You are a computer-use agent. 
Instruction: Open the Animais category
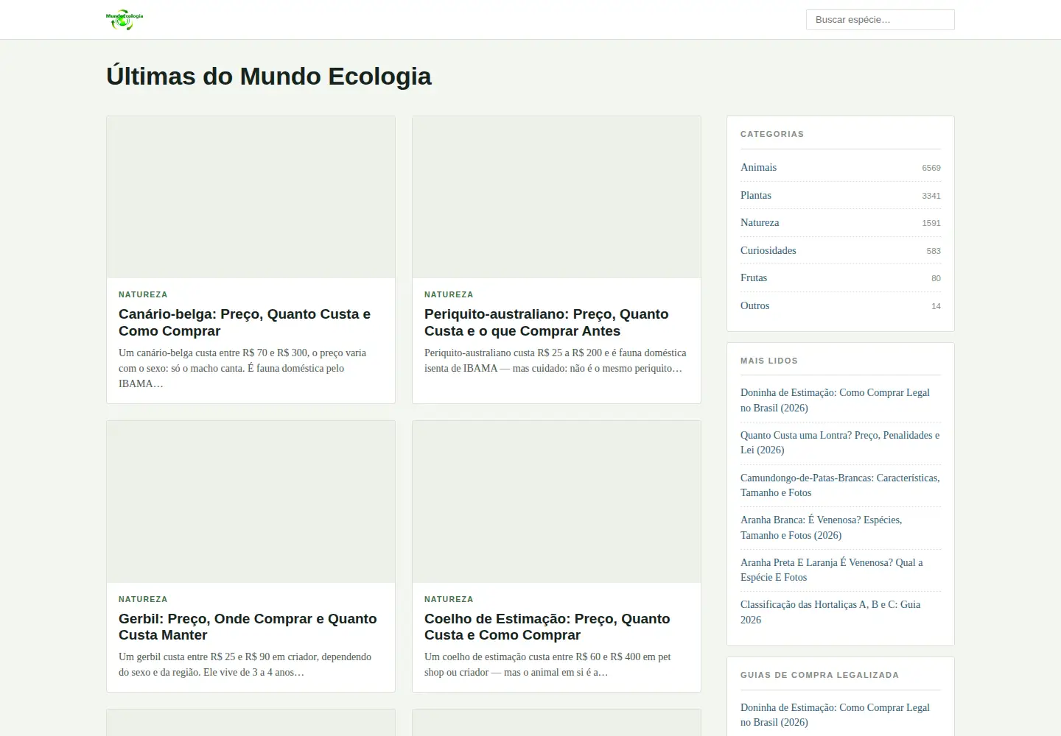coord(758,168)
